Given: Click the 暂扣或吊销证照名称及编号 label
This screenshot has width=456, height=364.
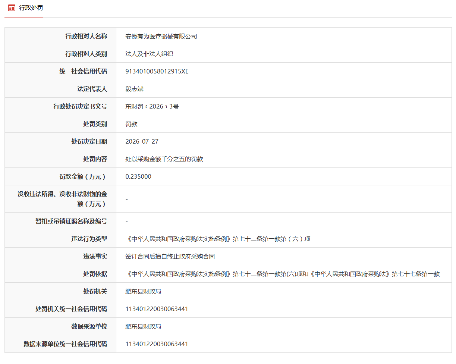Looking at the screenshot, I should [x=71, y=221].
